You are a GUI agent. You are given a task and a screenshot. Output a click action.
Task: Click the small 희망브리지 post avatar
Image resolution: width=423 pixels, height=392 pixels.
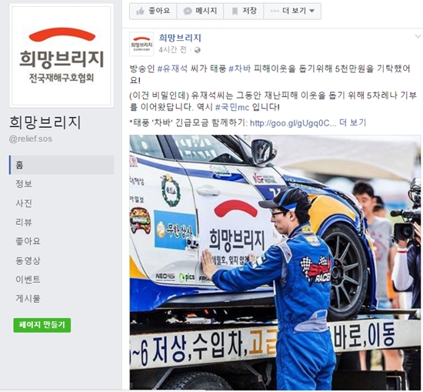click(142, 44)
